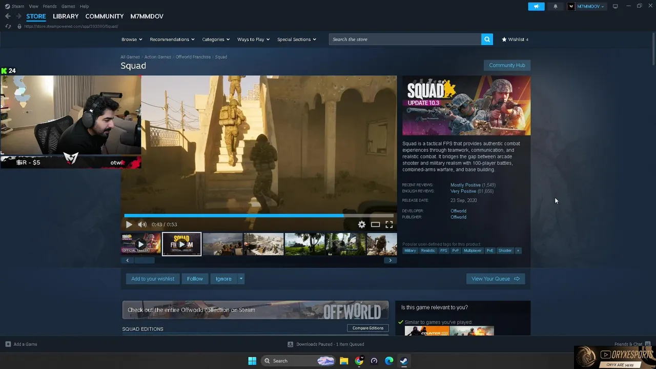Expand the Recommendations dropdown

[x=172, y=39]
